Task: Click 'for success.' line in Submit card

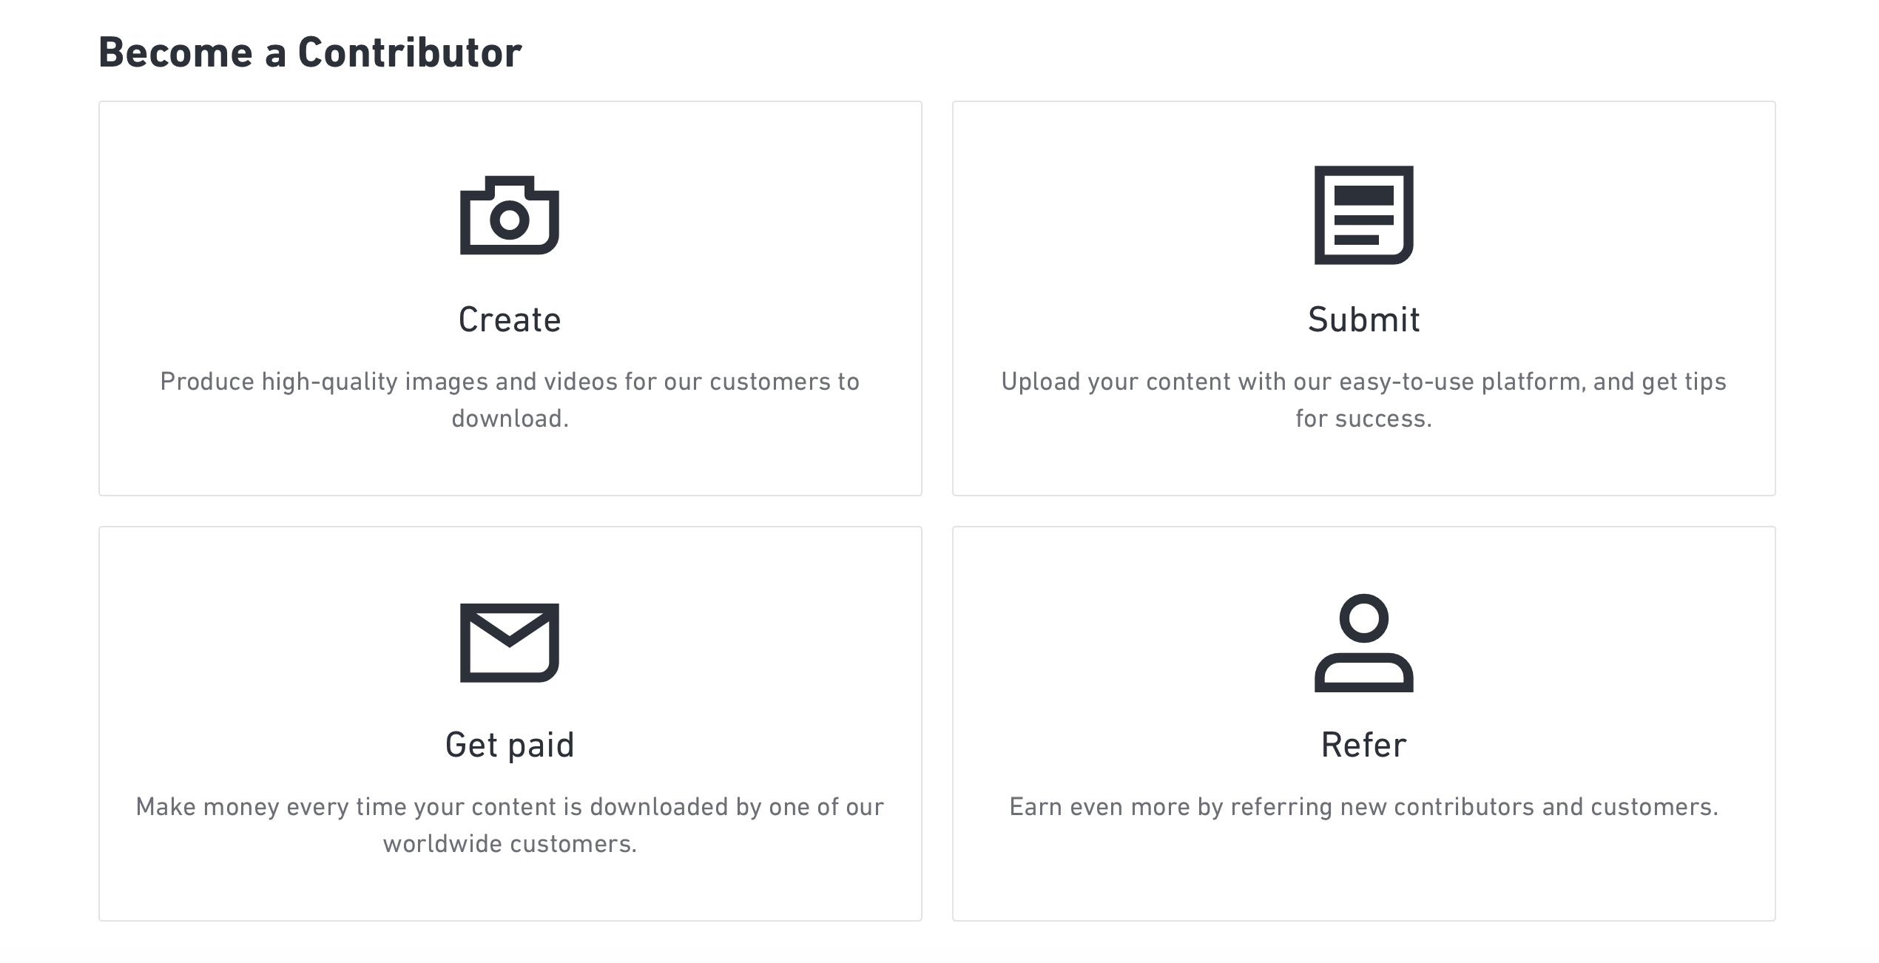Action: point(1363,419)
